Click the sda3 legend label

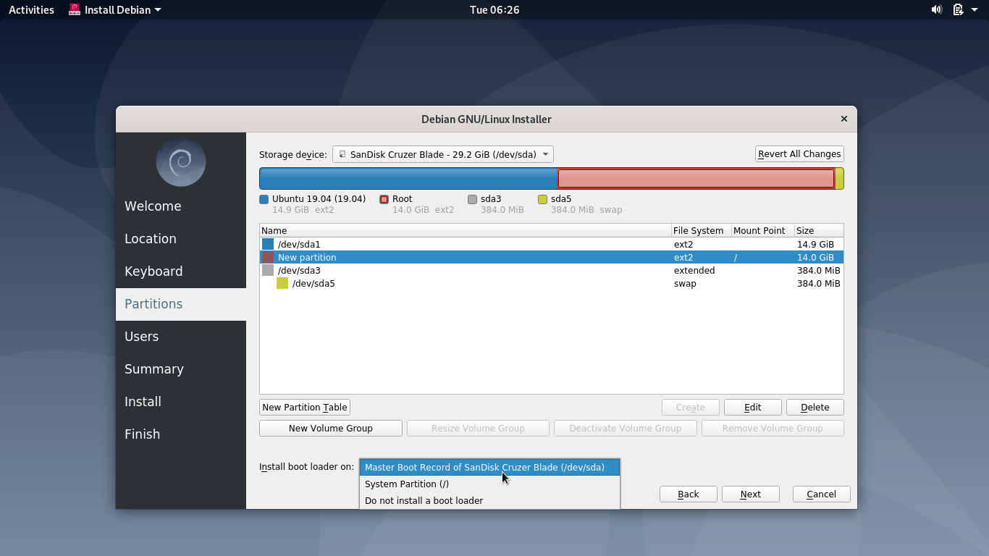(x=491, y=199)
